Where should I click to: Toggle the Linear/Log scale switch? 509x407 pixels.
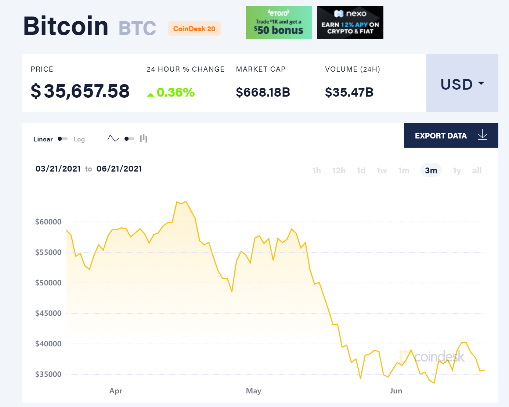point(63,139)
